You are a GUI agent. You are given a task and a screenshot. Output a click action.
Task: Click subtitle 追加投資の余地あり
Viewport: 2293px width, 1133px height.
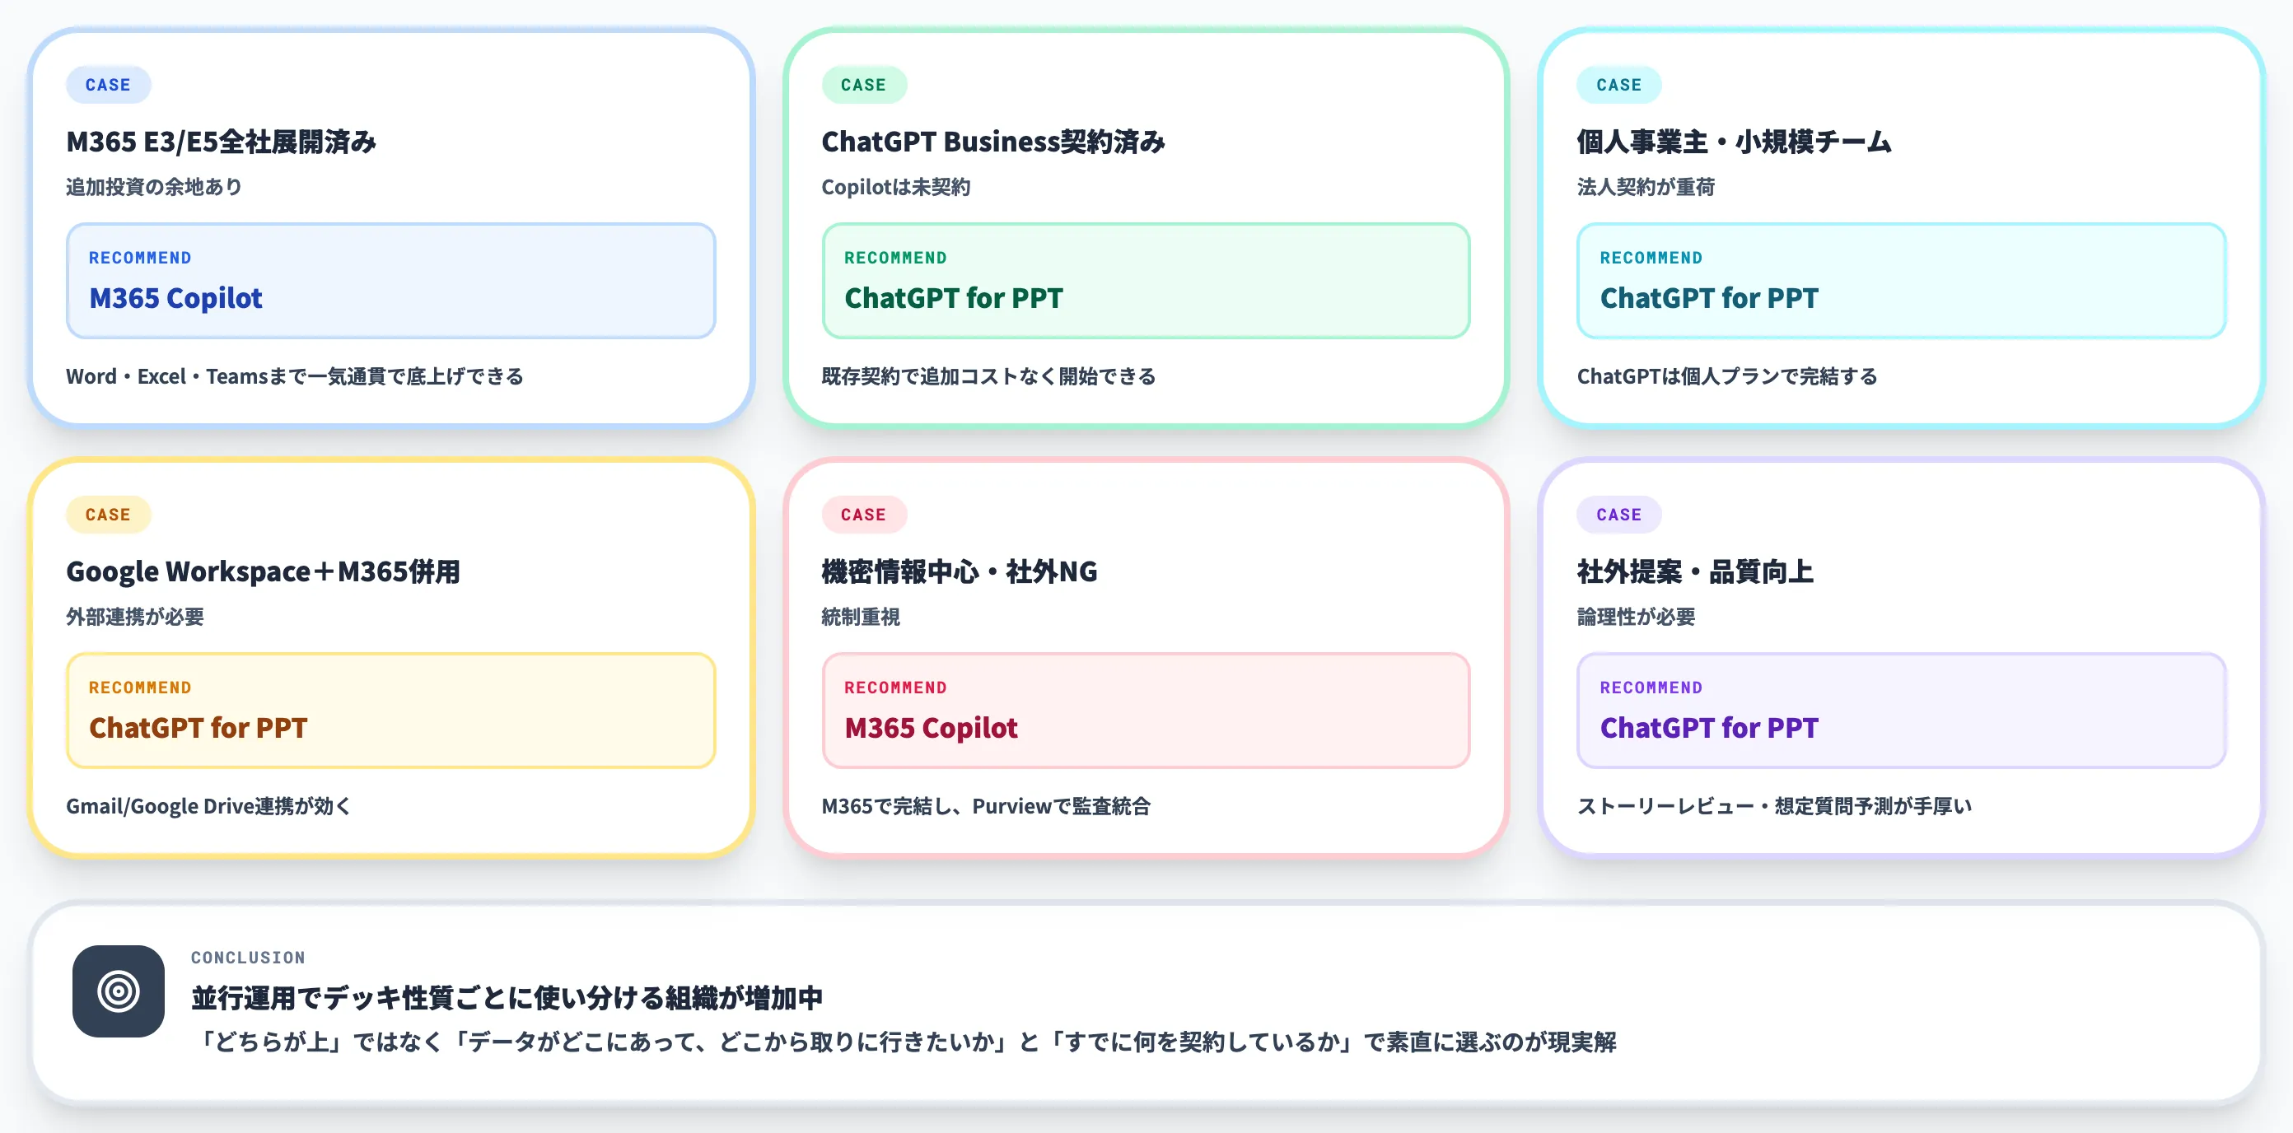point(154,187)
